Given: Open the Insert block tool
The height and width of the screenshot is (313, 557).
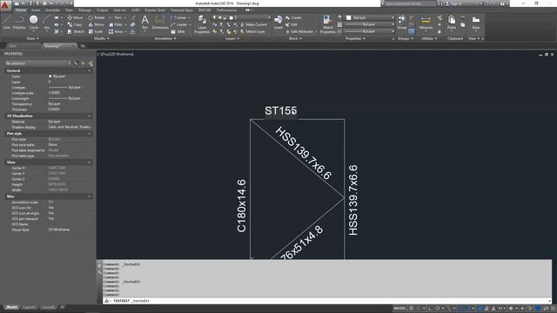Looking at the screenshot, I should [278, 22].
